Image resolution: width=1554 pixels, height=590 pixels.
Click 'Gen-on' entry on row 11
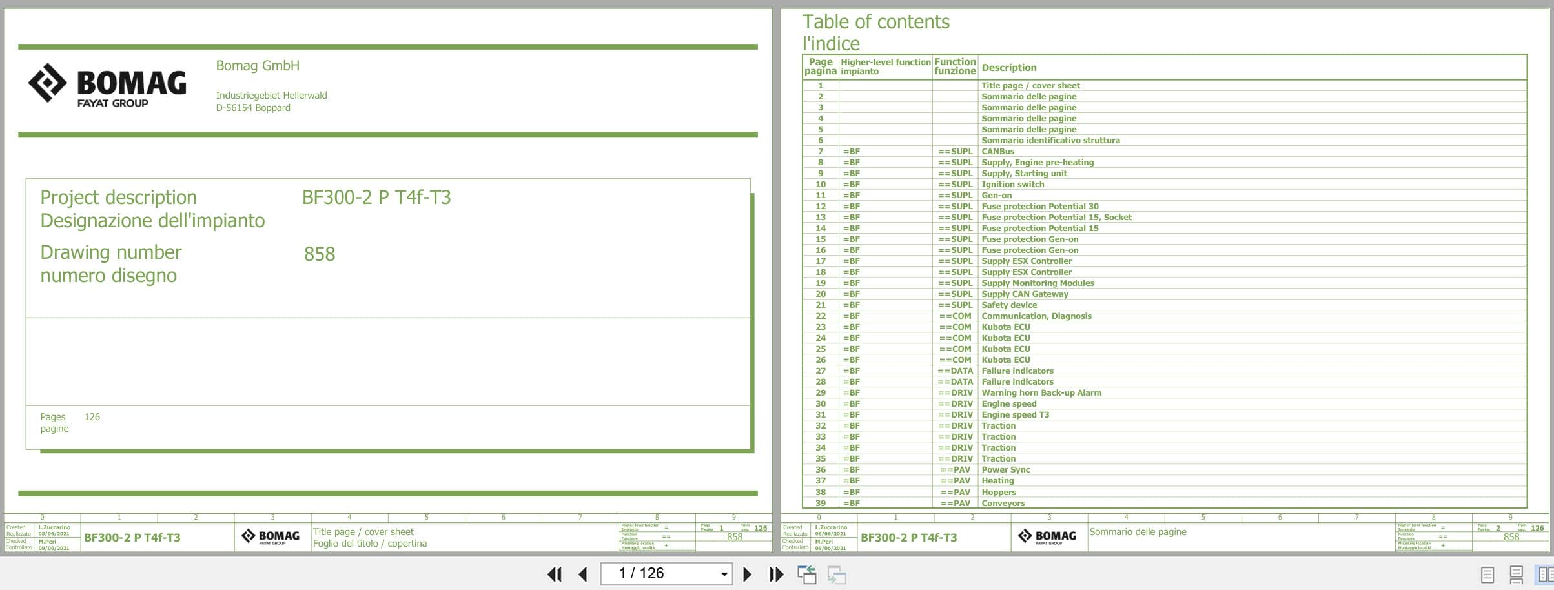coord(996,195)
